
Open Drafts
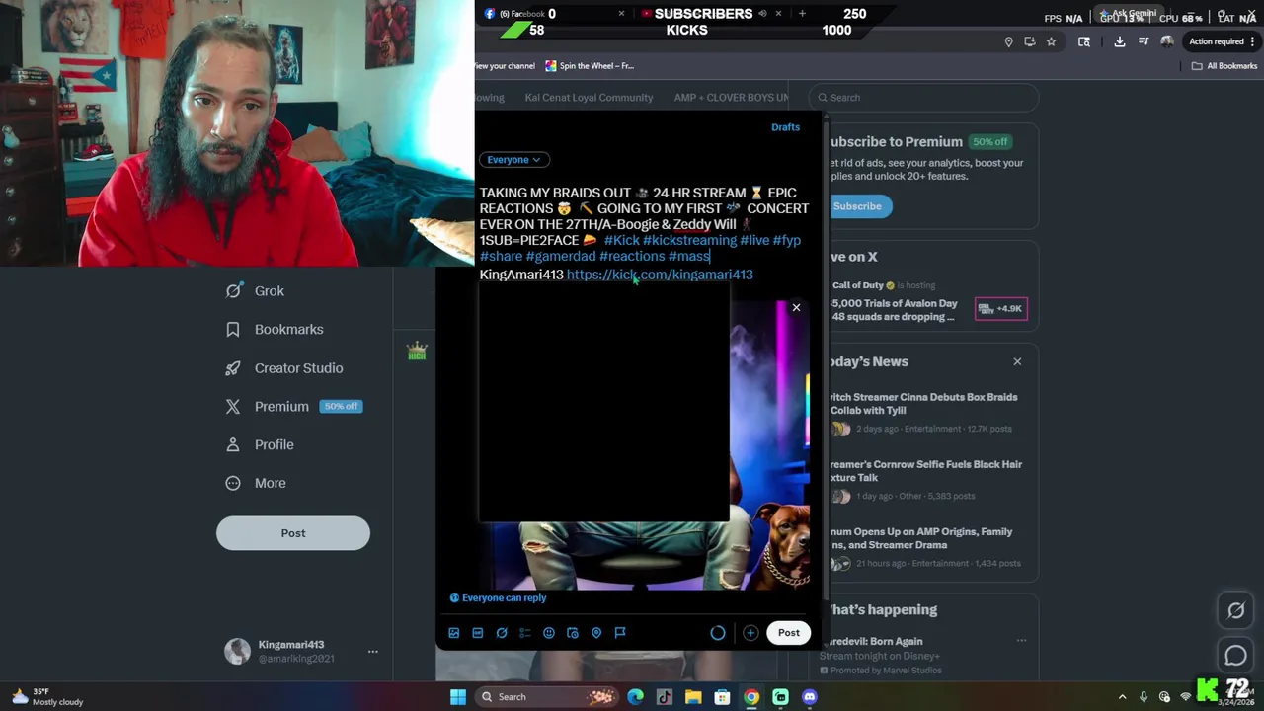pyautogui.click(x=786, y=127)
